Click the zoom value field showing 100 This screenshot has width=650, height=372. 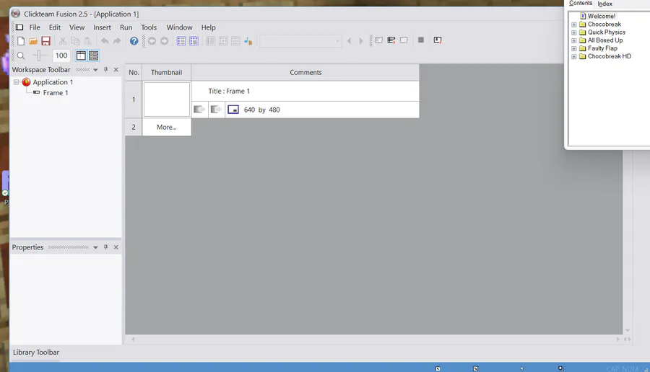[61, 56]
